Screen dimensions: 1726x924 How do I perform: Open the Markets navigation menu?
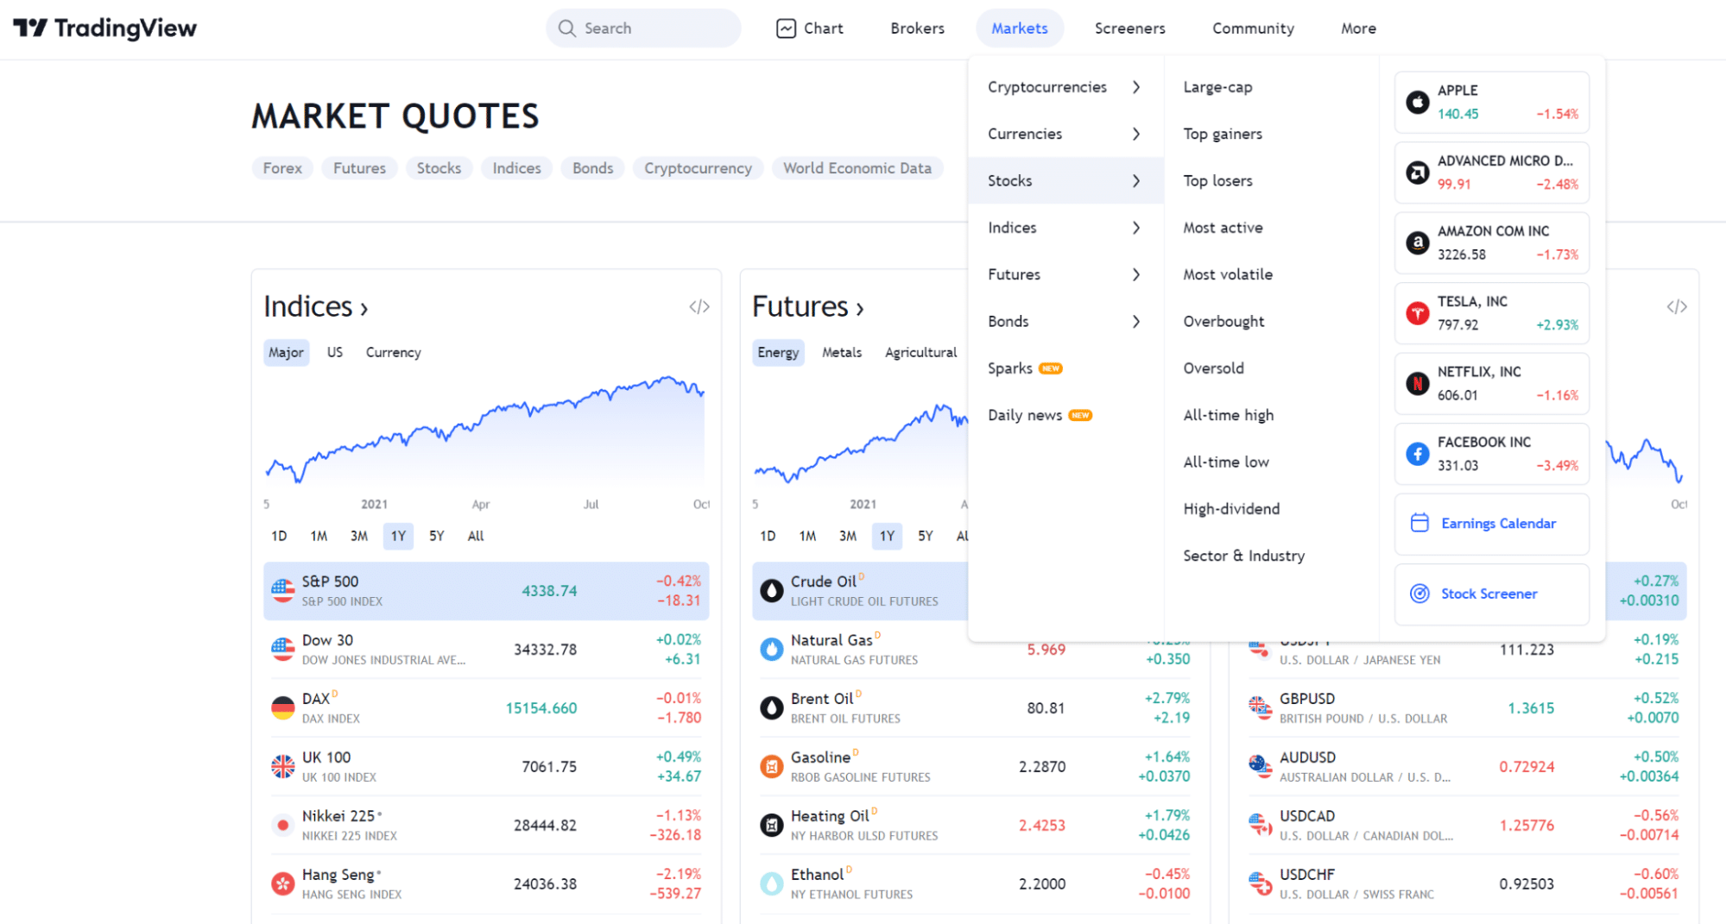click(1019, 28)
